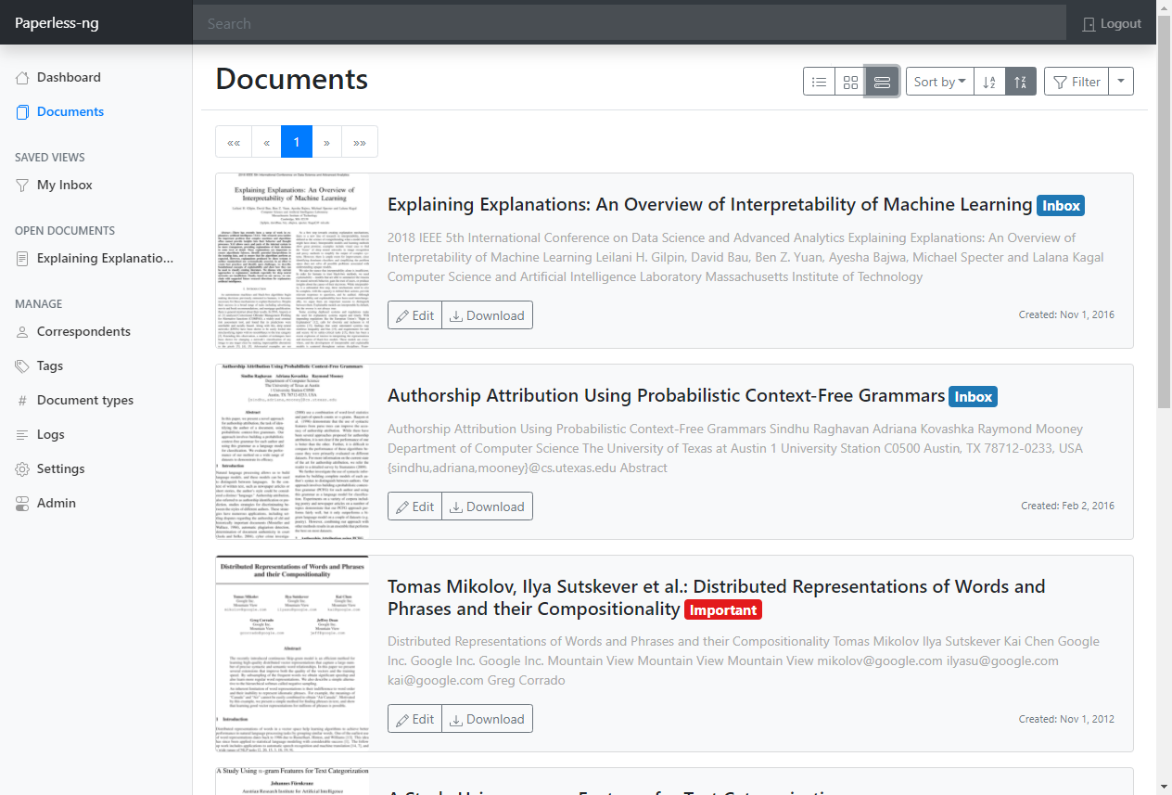This screenshot has width=1172, height=795.
Task: Open Admin from sidebar
Action: coord(57,503)
